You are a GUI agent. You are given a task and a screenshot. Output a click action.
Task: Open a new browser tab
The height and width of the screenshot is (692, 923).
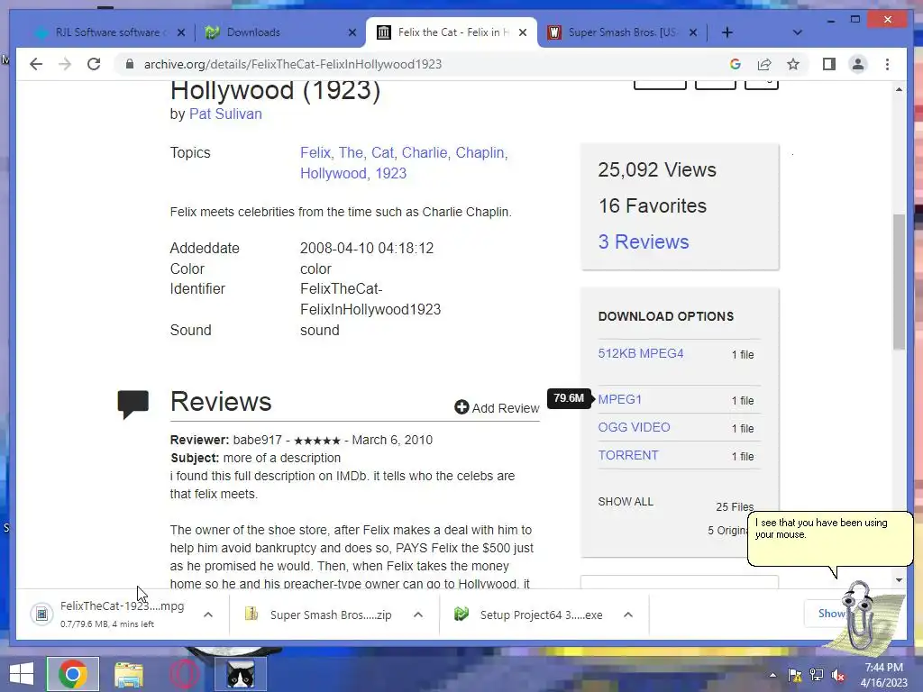[727, 32]
